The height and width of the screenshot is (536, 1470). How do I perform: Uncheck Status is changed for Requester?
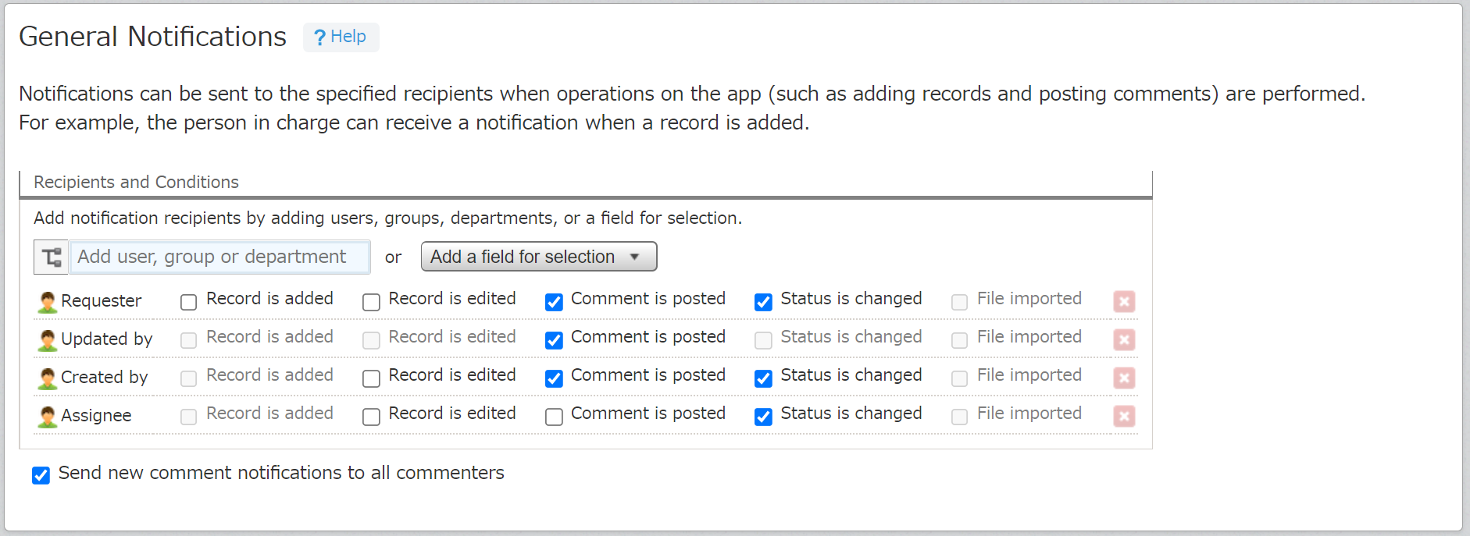pos(763,302)
